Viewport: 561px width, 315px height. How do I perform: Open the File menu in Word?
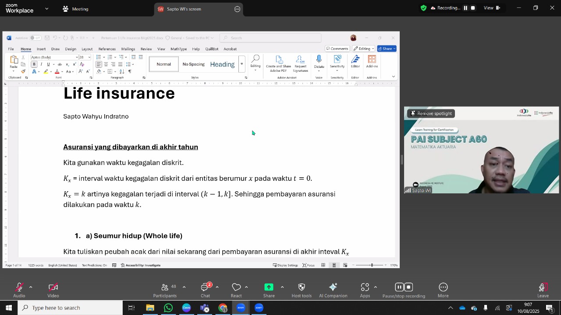[x=11, y=49]
